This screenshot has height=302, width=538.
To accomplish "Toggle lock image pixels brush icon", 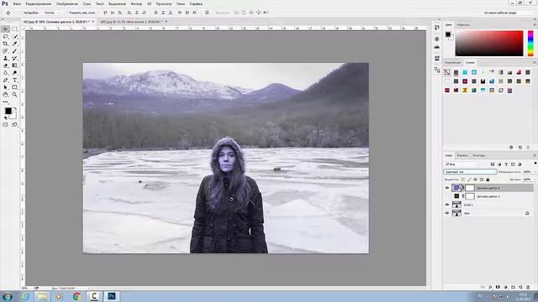I will click(x=469, y=180).
